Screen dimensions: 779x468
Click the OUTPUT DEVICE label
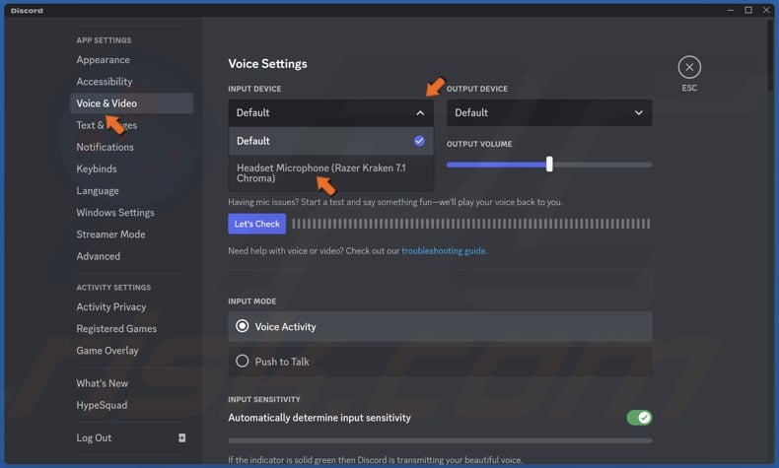tap(477, 89)
